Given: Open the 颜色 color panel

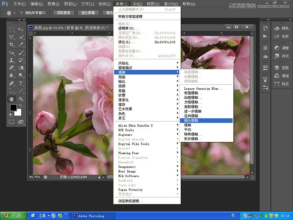Looking at the screenshot, I should [281, 28].
